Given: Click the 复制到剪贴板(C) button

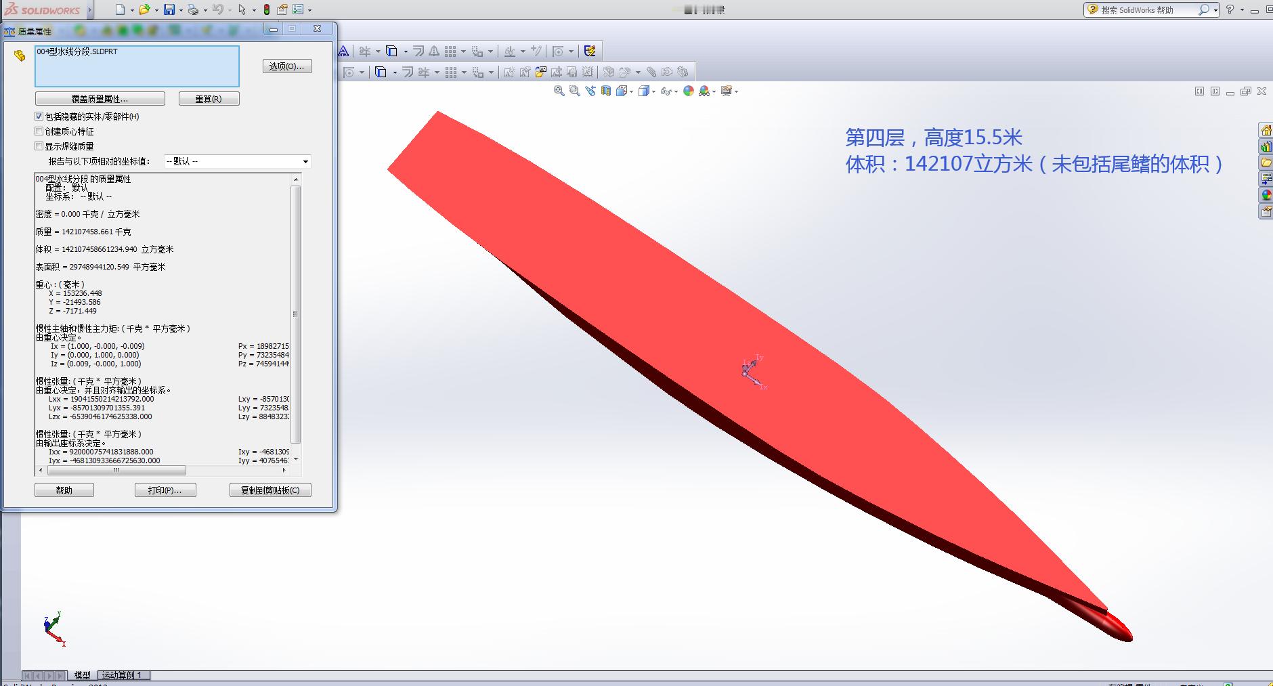Looking at the screenshot, I should [x=270, y=490].
